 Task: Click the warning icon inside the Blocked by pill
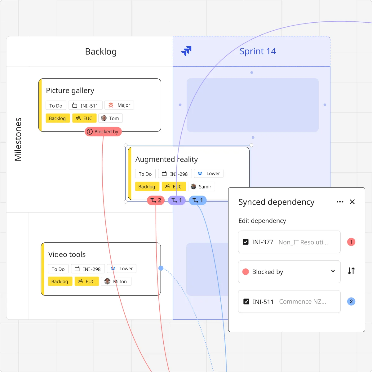tap(89, 131)
